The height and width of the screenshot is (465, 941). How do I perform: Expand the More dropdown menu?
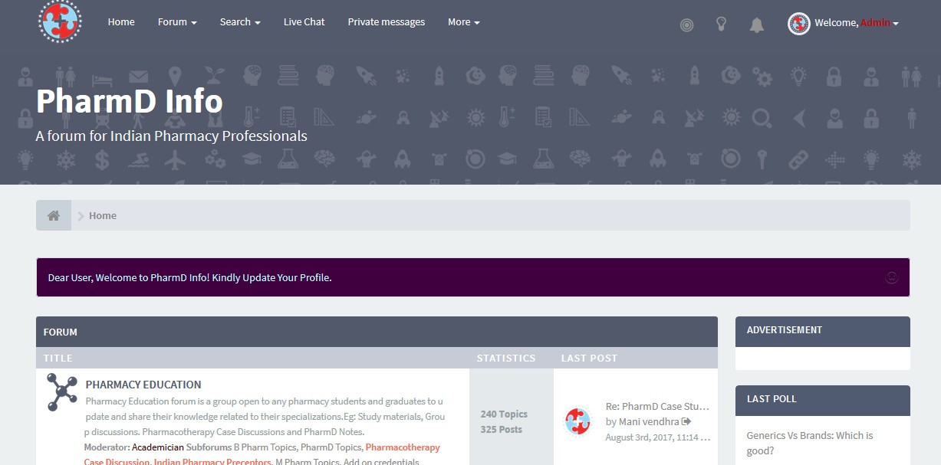coord(464,22)
